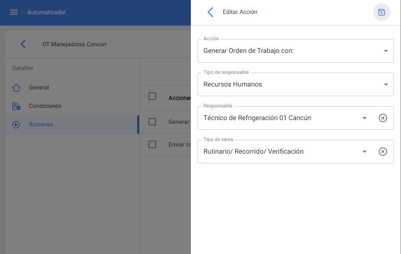Image resolution: width=401 pixels, height=254 pixels.
Task: Open the Condiciones section
Action: (x=45, y=106)
